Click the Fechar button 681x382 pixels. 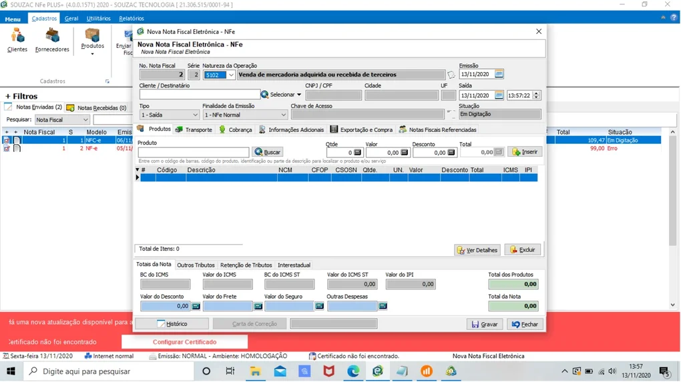[525, 324]
